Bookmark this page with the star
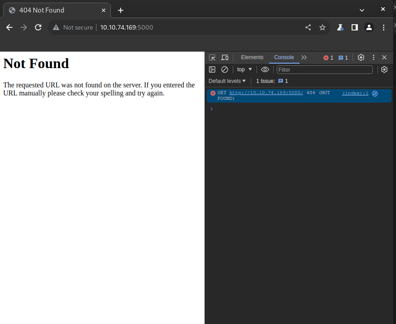The width and height of the screenshot is (396, 324). tap(322, 27)
